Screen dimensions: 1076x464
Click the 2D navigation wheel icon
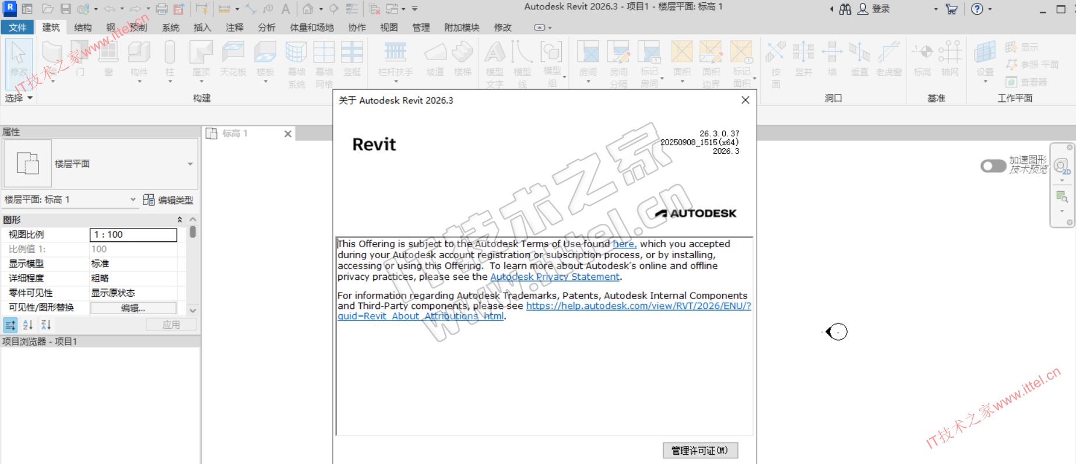[1061, 167]
